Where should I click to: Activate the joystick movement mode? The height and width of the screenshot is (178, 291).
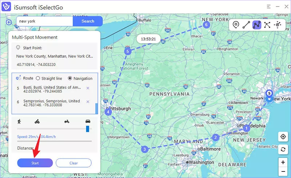click(x=278, y=25)
